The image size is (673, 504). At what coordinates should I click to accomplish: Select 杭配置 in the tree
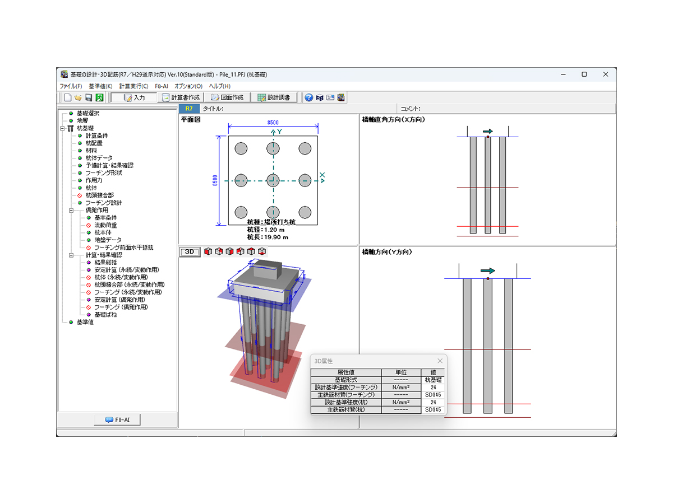[x=94, y=143]
